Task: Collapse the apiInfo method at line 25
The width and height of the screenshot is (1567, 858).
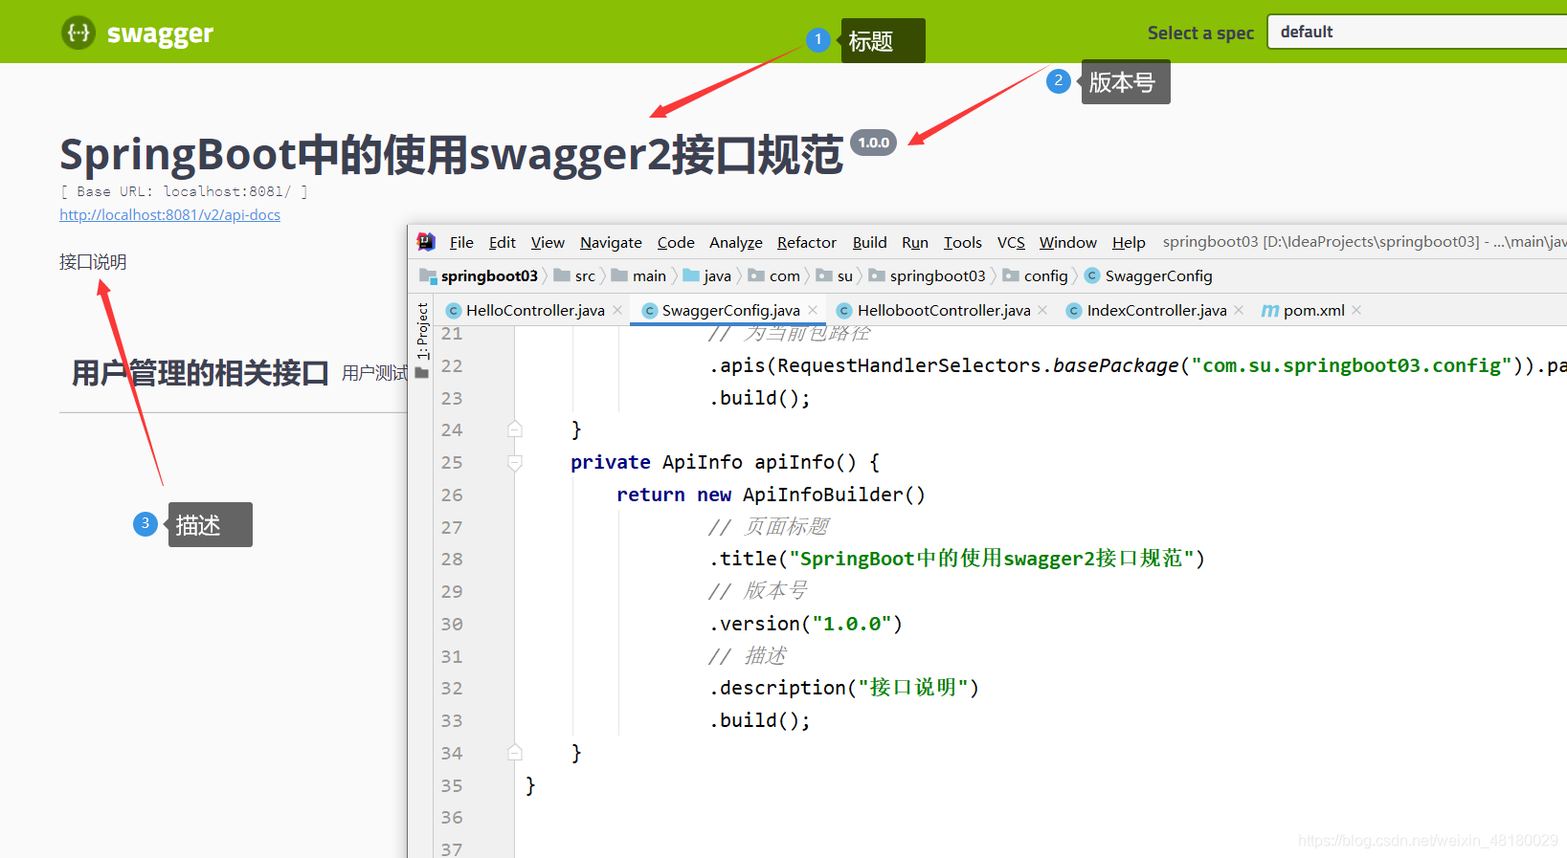Action: [515, 463]
